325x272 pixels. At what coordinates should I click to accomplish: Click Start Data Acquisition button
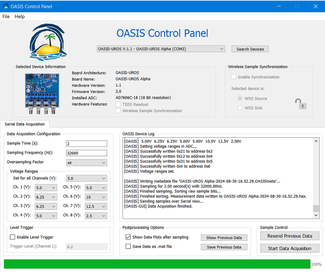tap(289, 248)
